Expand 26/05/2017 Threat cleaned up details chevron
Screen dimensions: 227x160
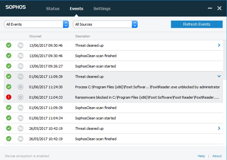click(x=219, y=128)
